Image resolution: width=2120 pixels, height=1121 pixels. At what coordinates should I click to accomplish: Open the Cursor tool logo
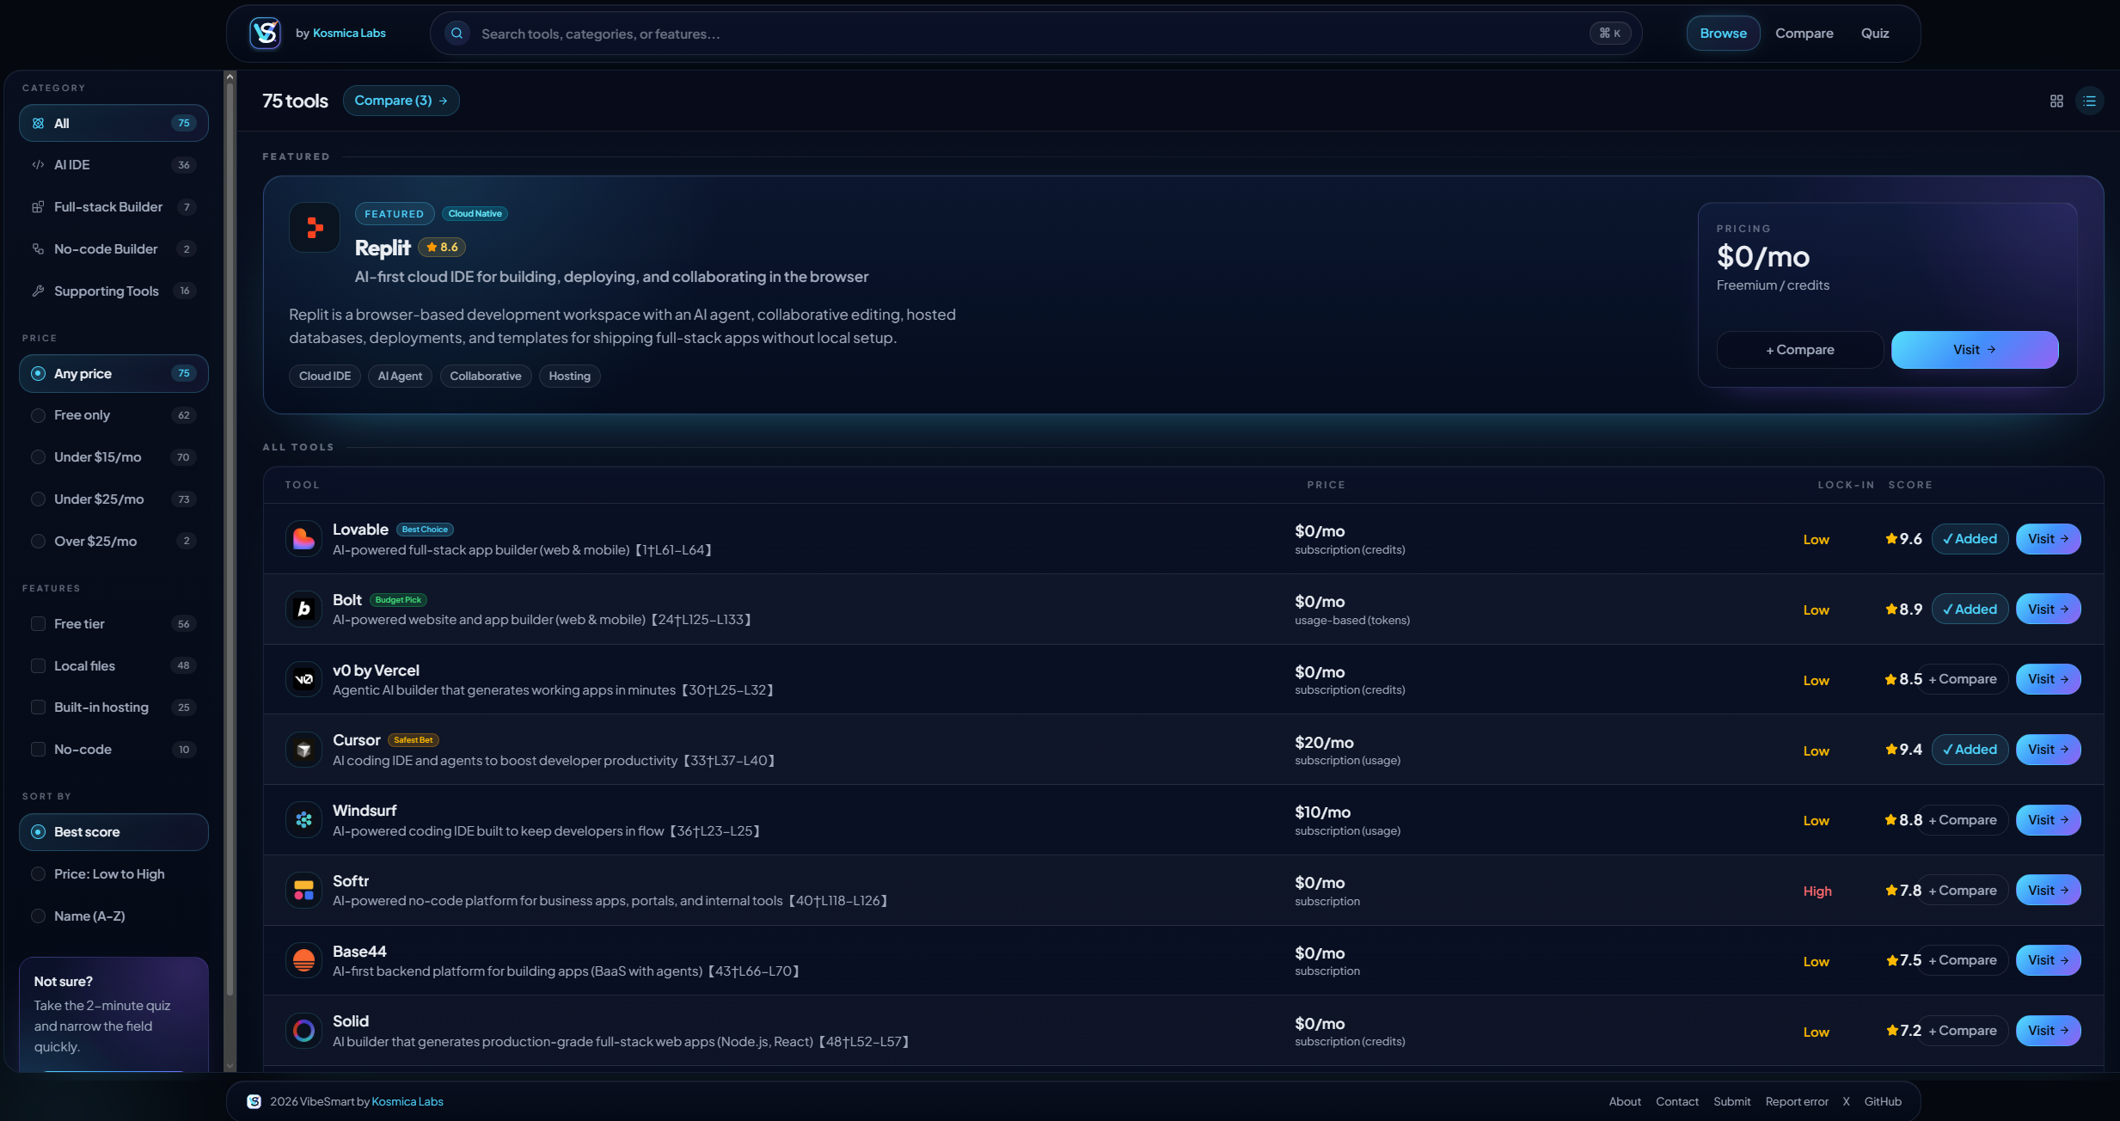303,750
